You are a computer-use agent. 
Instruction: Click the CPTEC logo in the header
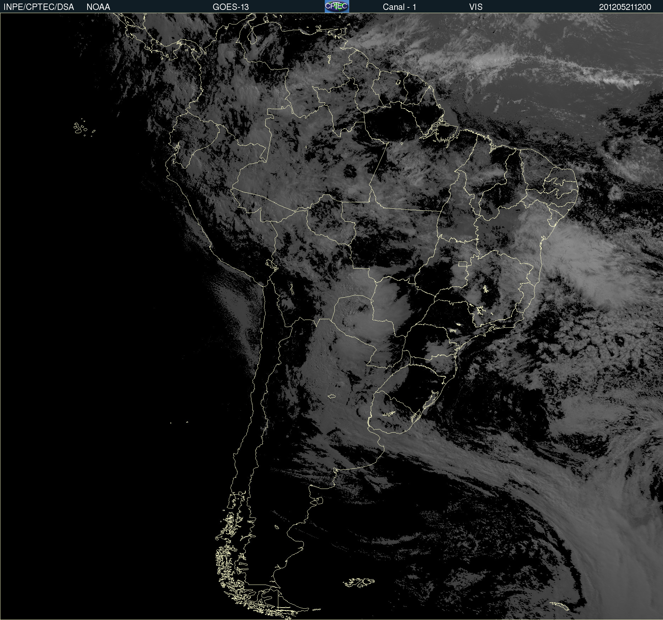[x=337, y=6]
